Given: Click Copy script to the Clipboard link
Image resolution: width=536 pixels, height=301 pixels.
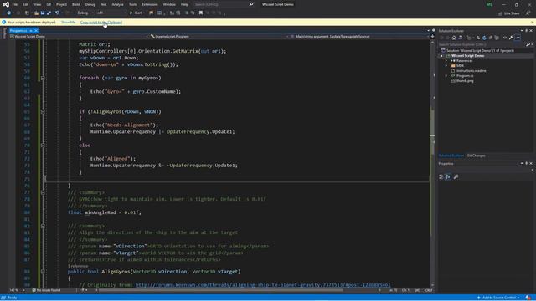Looking at the screenshot, I should pyautogui.click(x=101, y=23).
